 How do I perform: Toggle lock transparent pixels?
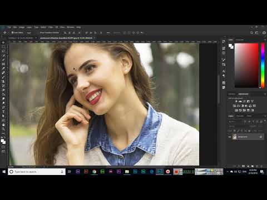235,131
